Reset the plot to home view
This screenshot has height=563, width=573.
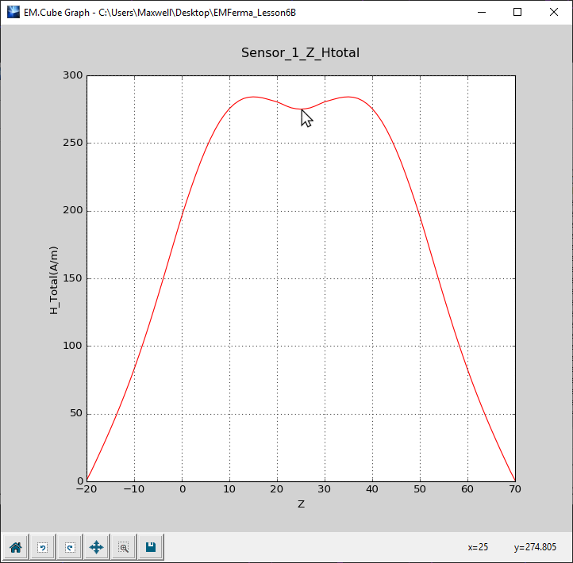(x=15, y=546)
